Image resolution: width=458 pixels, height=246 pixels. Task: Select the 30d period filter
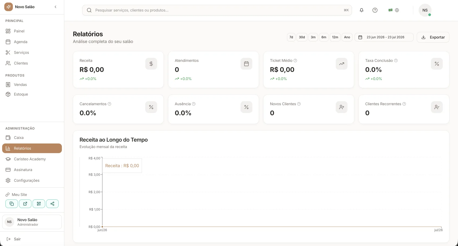point(302,37)
